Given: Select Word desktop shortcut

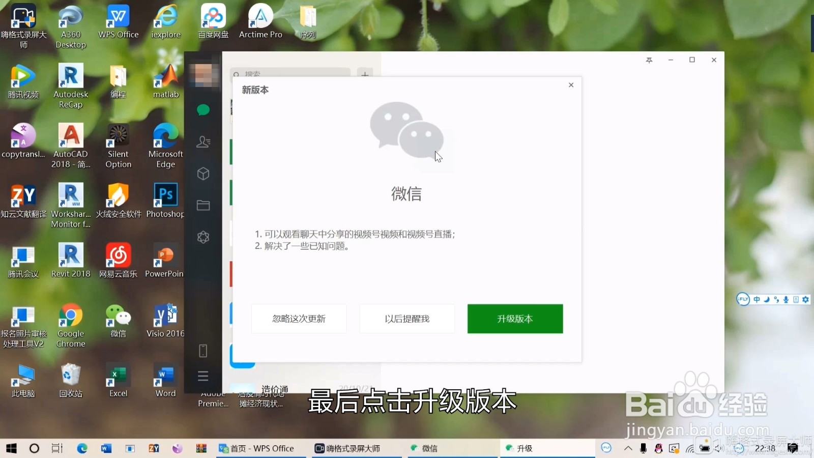Looking at the screenshot, I should (x=165, y=381).
